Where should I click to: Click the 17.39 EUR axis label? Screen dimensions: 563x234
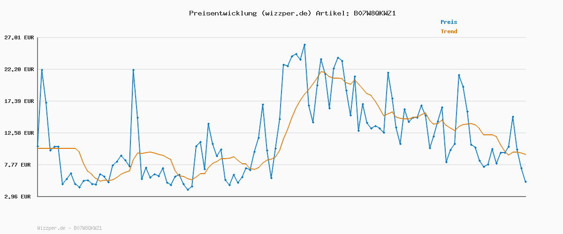click(x=19, y=101)
